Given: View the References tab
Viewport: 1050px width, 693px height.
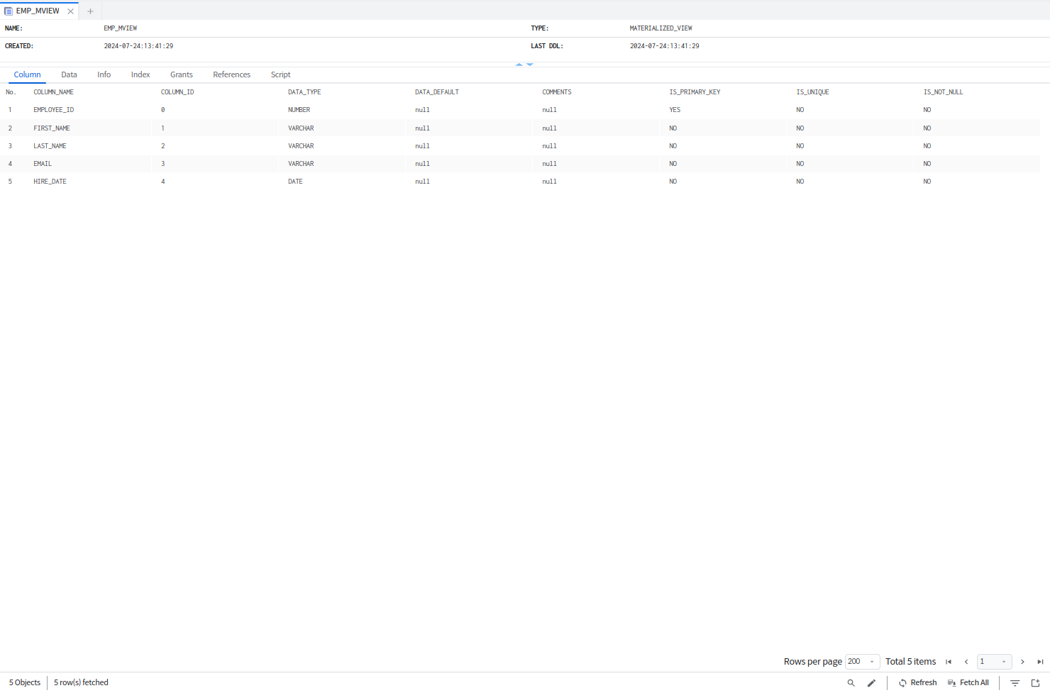Looking at the screenshot, I should pos(232,74).
